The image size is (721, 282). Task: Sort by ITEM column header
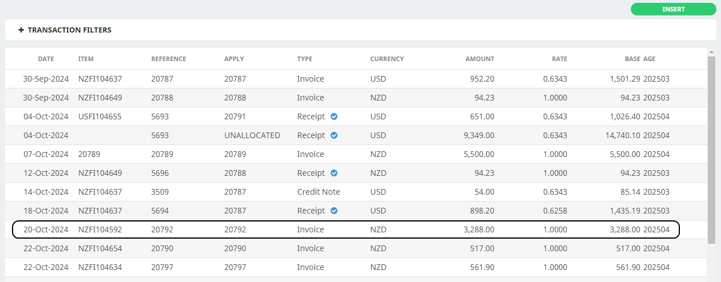pos(86,59)
